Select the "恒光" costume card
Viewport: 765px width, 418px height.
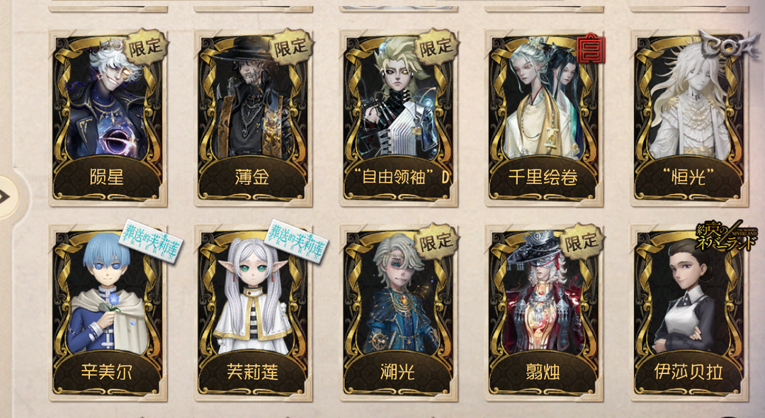pos(689,118)
